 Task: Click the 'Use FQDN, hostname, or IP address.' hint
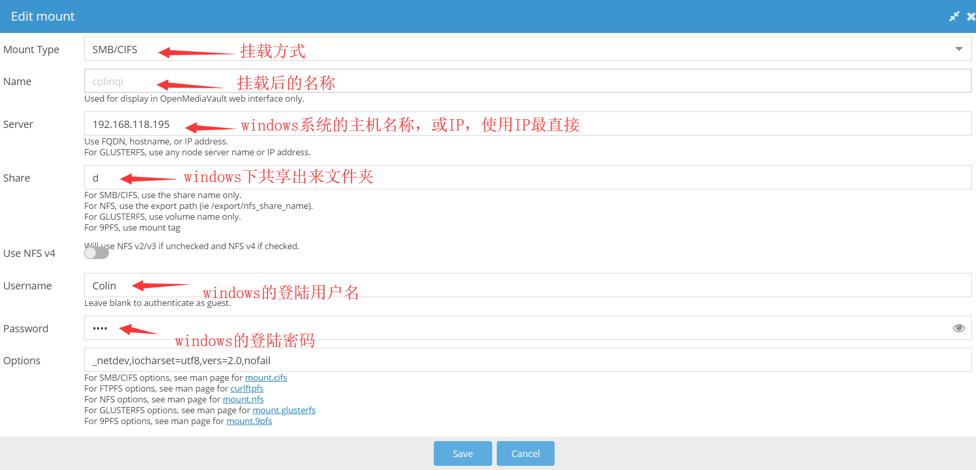pos(156,141)
